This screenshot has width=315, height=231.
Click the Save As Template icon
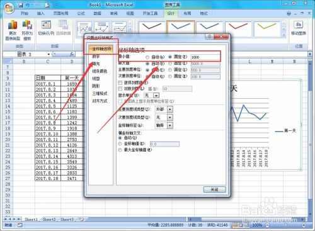(27, 25)
